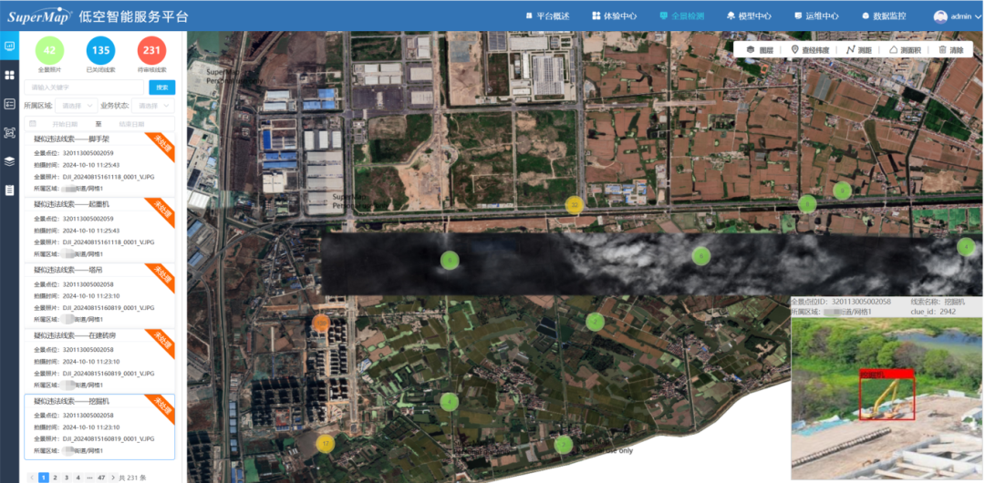Open the 图层 layers tool

coord(760,49)
